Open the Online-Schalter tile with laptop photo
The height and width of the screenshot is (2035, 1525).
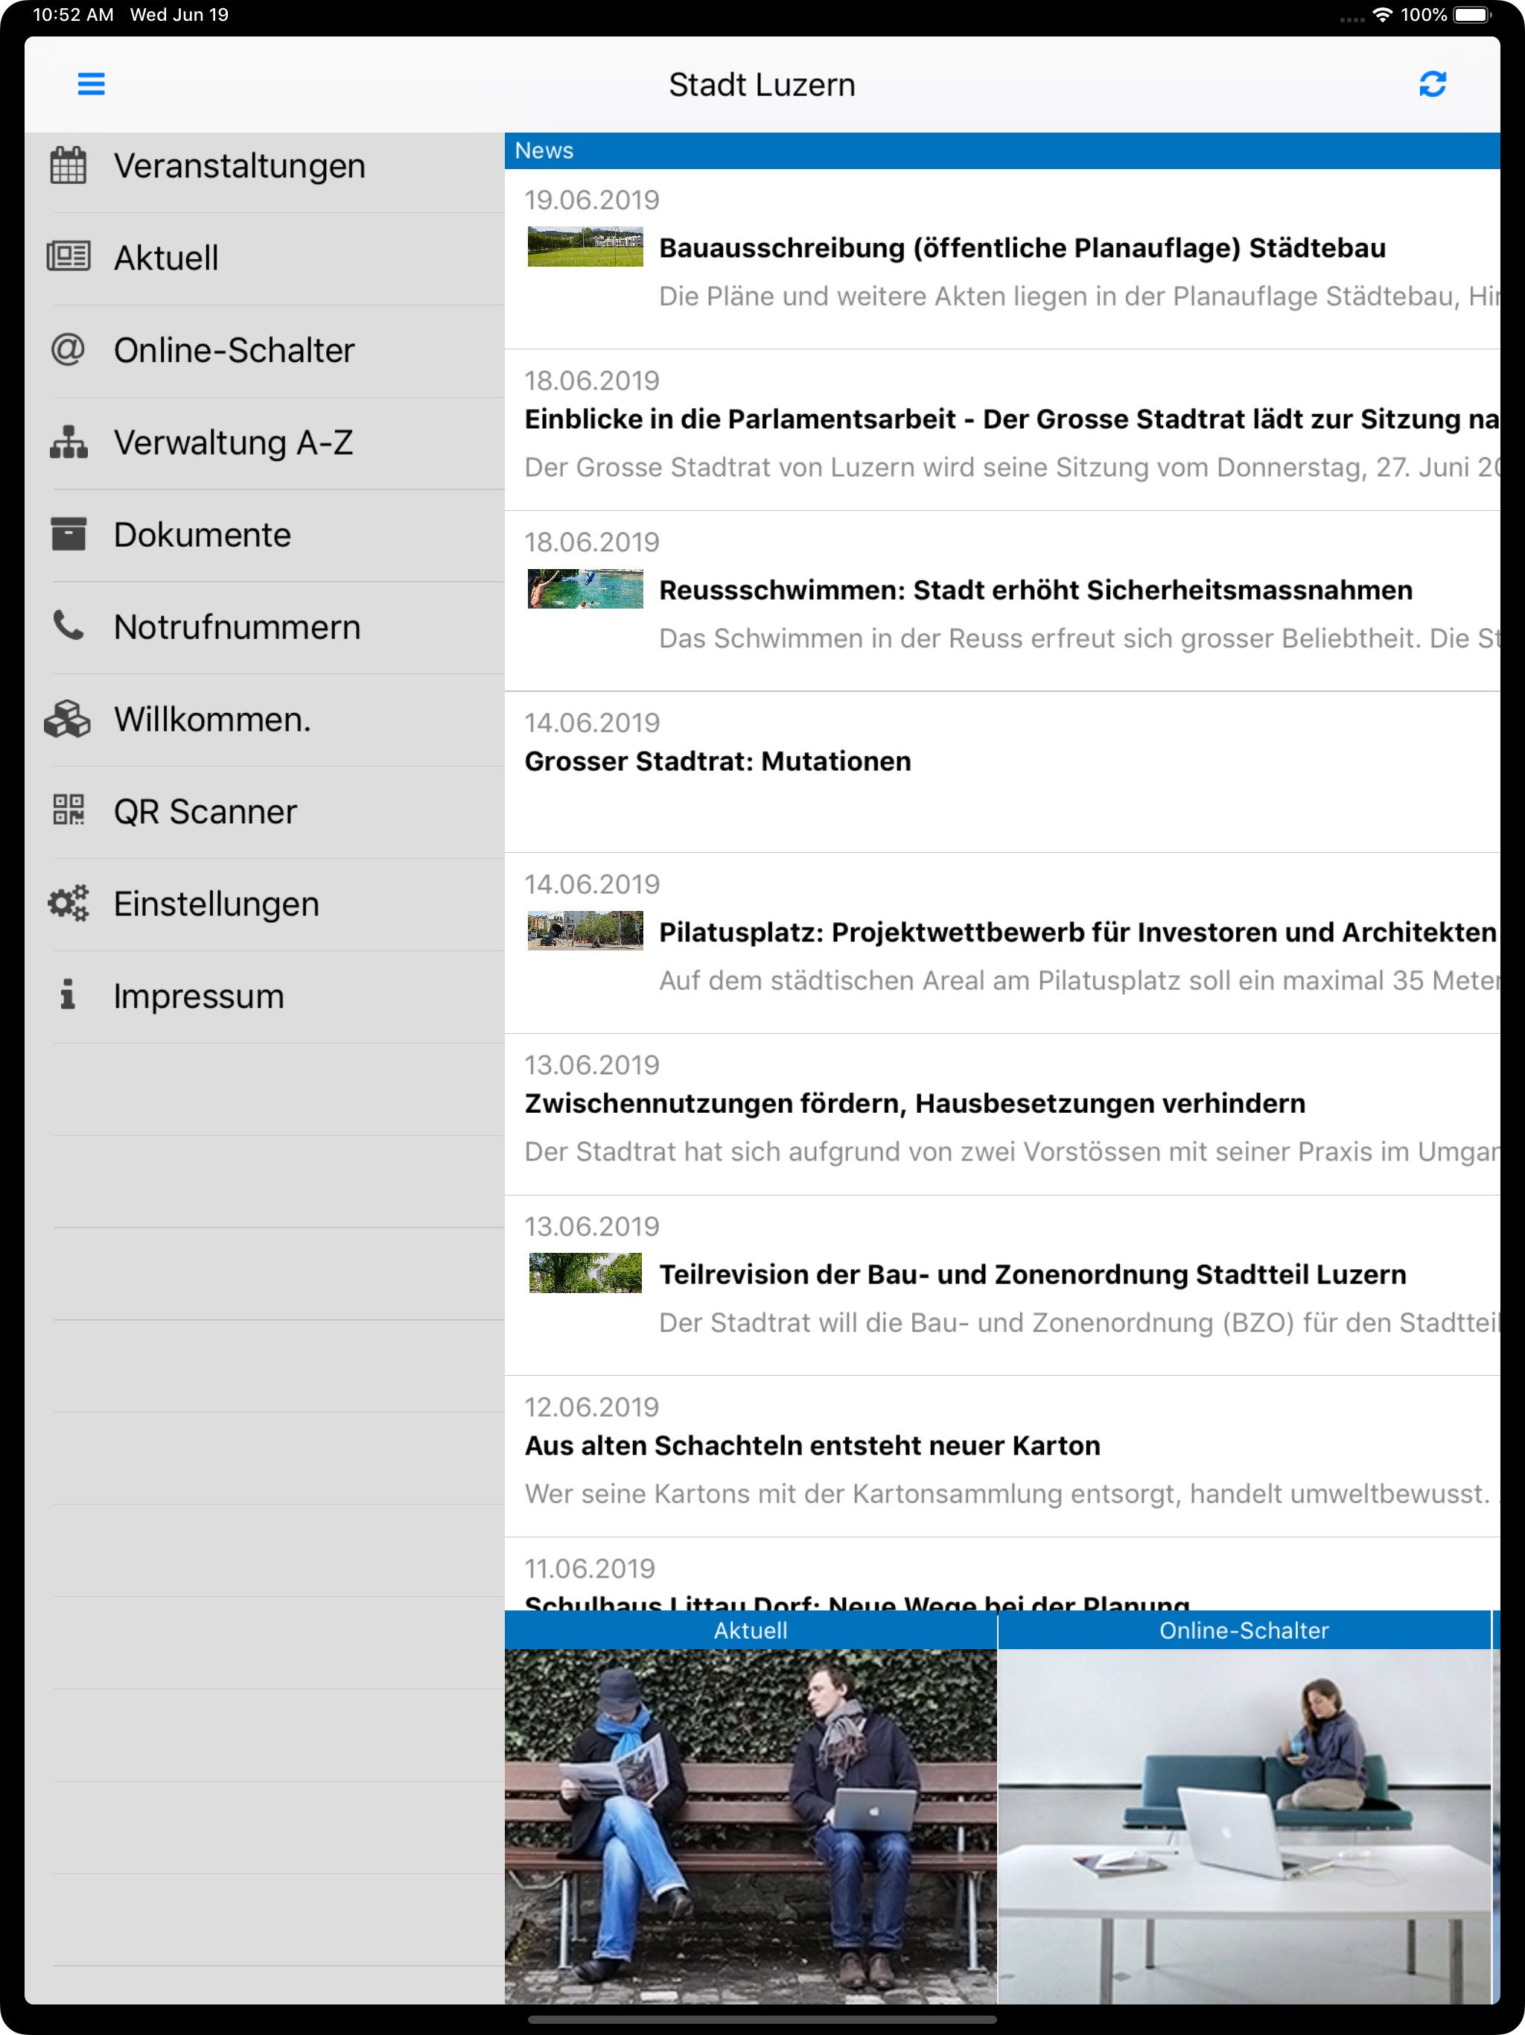[1244, 1821]
